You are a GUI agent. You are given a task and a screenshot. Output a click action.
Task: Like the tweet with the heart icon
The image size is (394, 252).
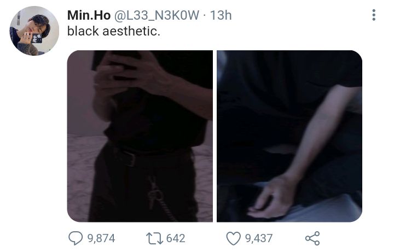[x=234, y=238]
